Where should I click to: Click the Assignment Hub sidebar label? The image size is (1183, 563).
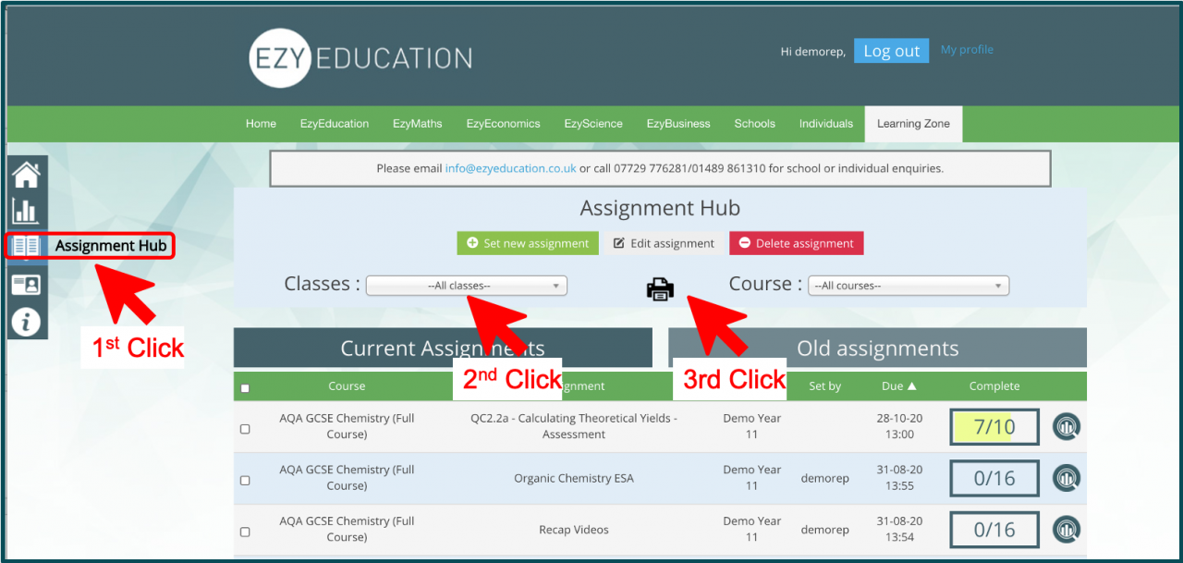111,246
